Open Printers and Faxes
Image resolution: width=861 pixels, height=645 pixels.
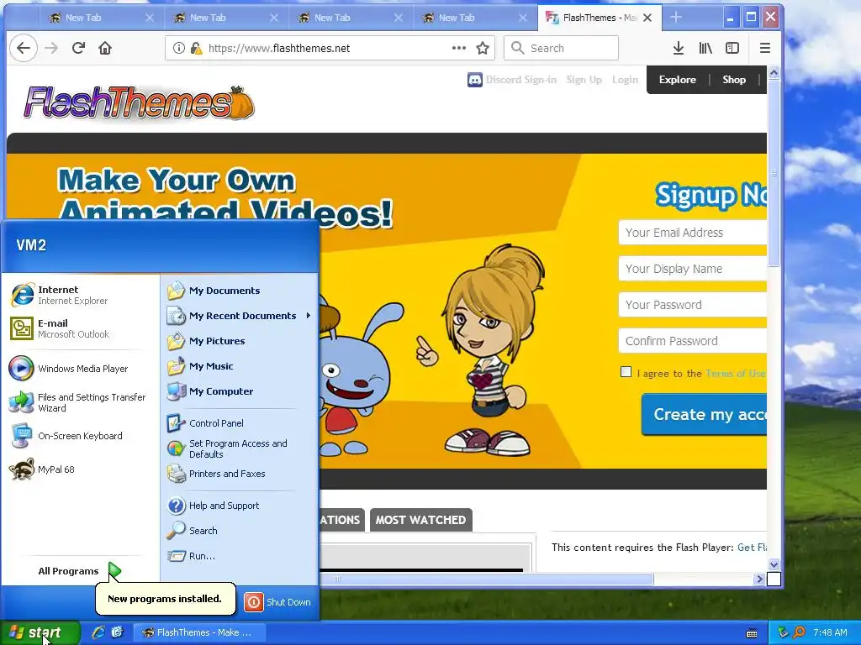240,474
